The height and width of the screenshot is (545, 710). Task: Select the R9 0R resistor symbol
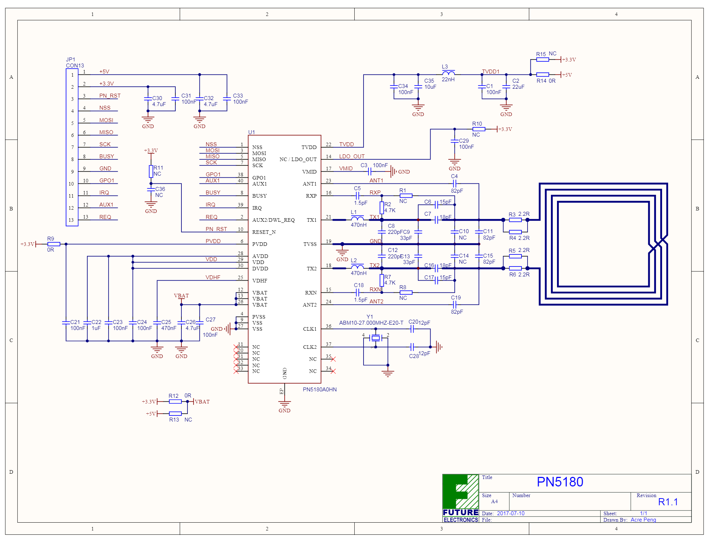click(x=54, y=244)
